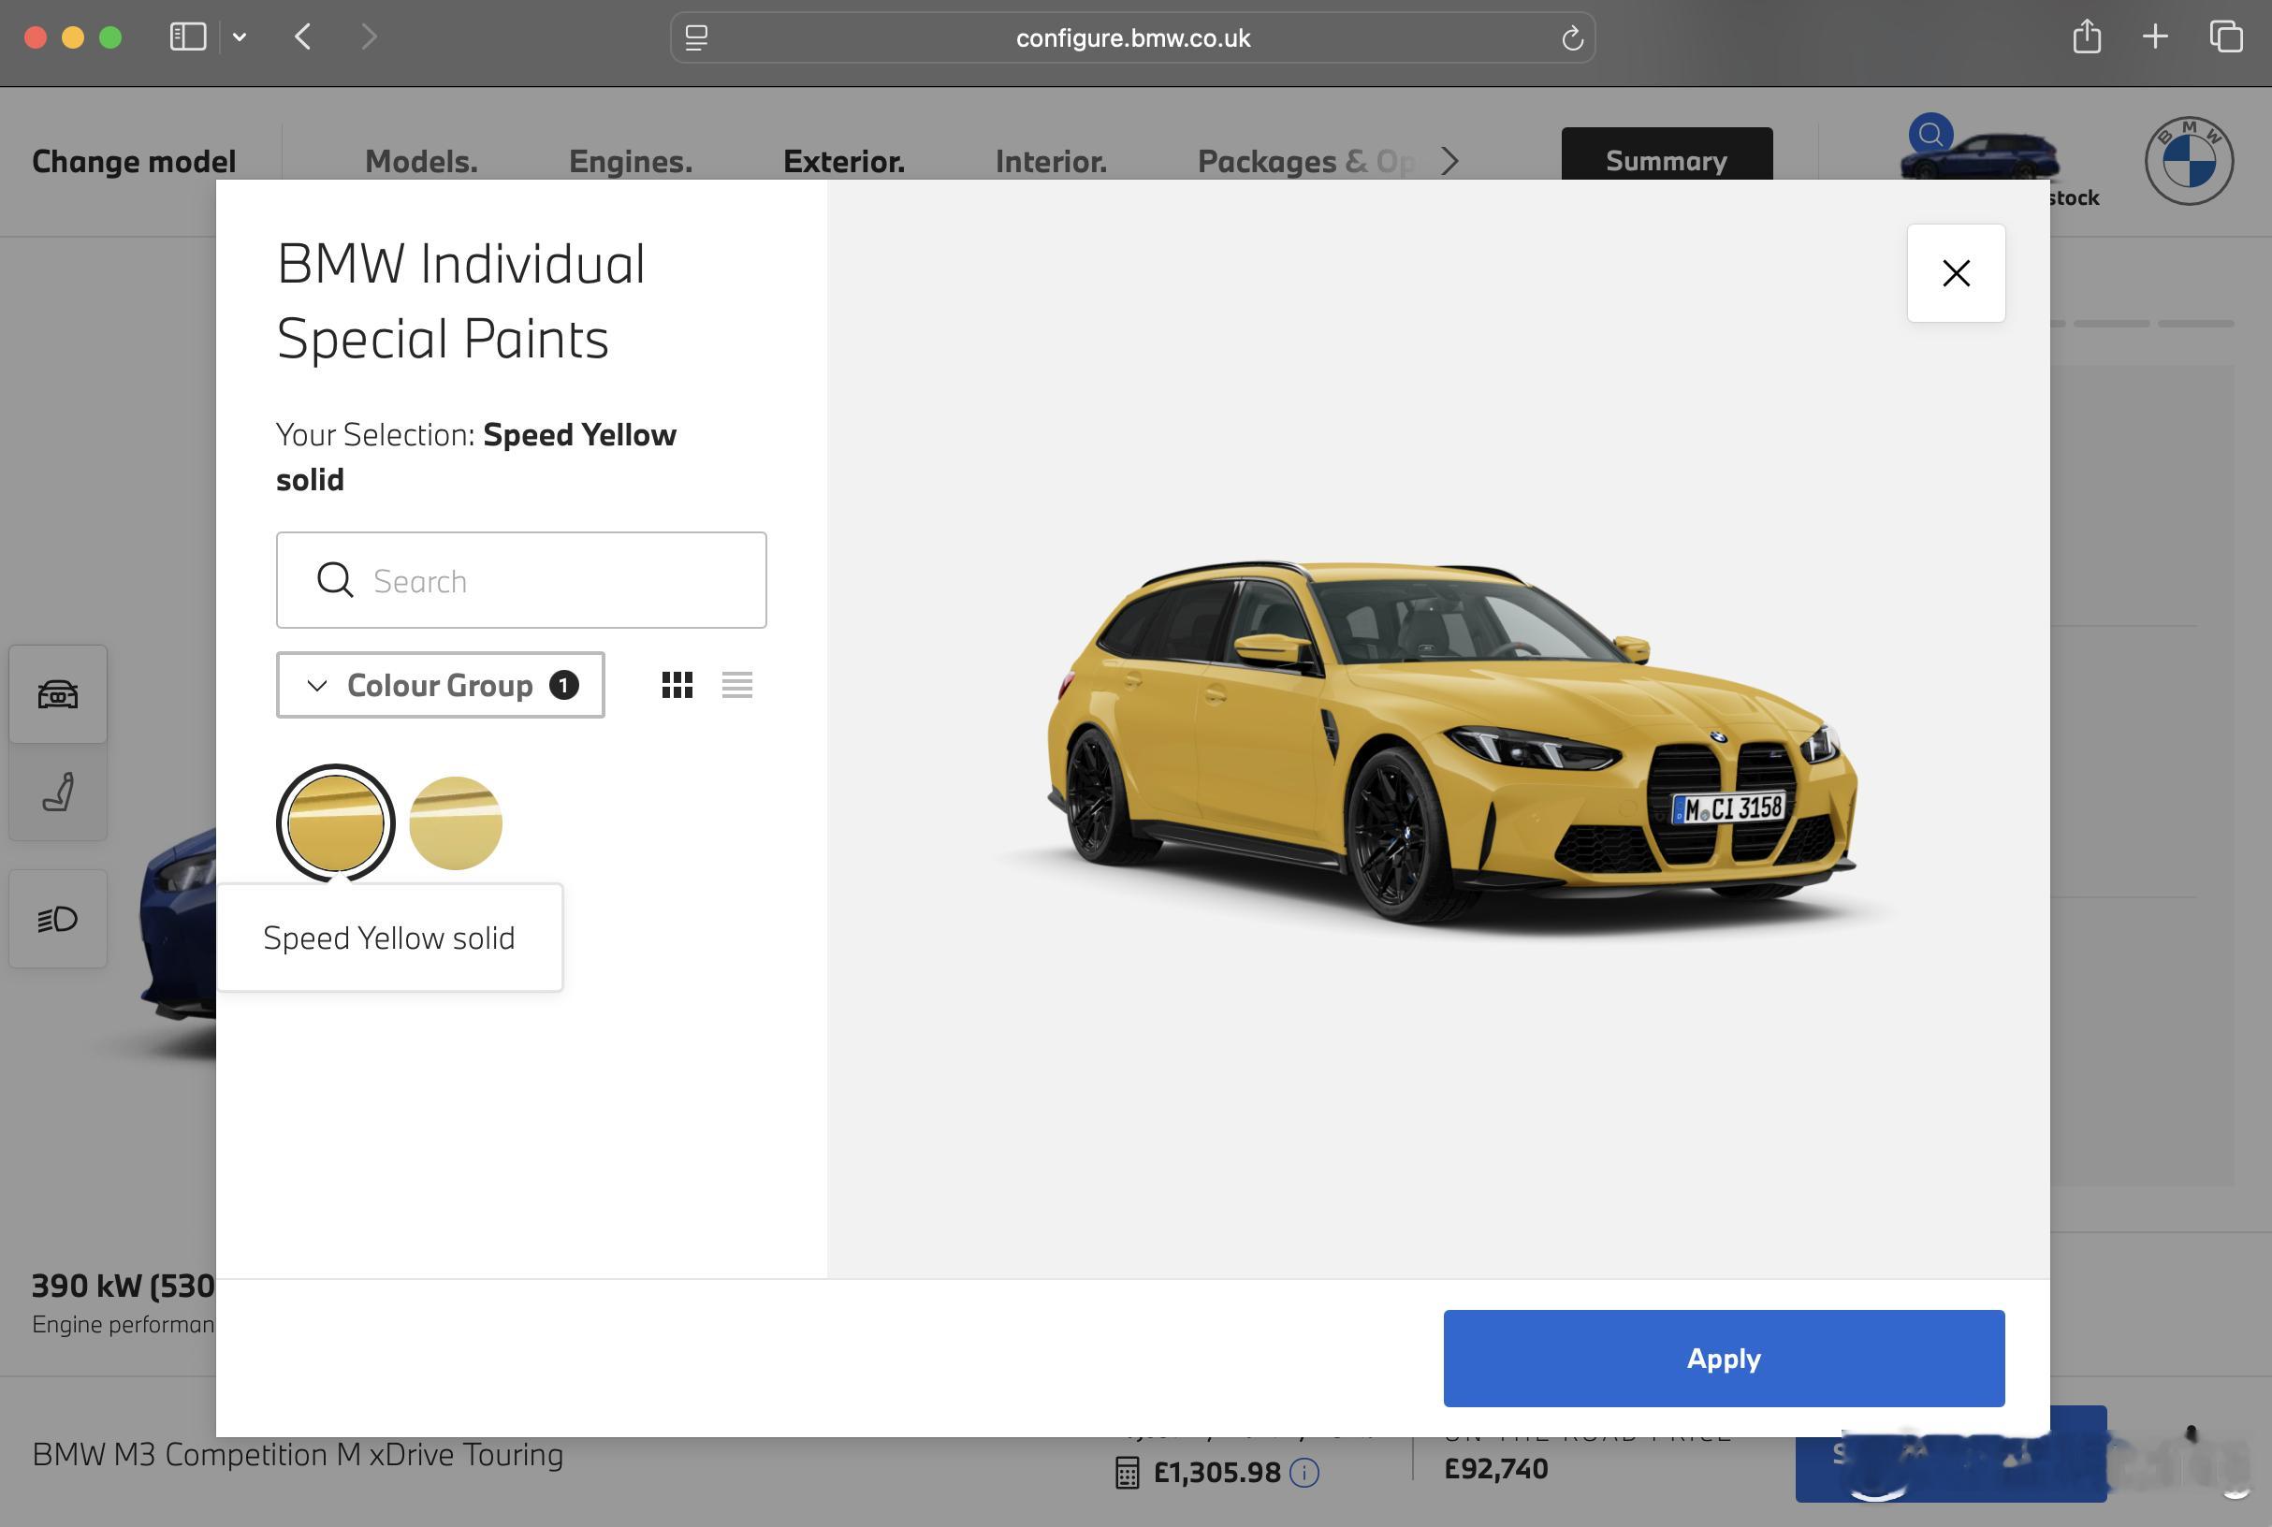
Task: Open a new Safari tab
Action: [2155, 37]
